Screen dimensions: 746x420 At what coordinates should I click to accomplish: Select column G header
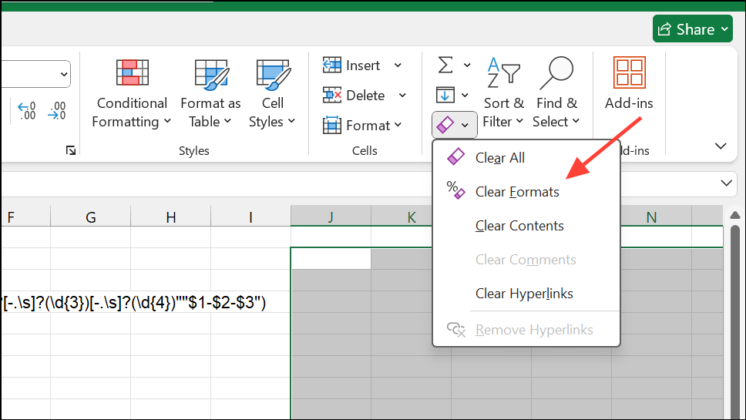point(91,218)
